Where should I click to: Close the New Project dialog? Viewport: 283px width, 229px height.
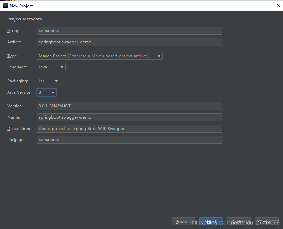278,6
